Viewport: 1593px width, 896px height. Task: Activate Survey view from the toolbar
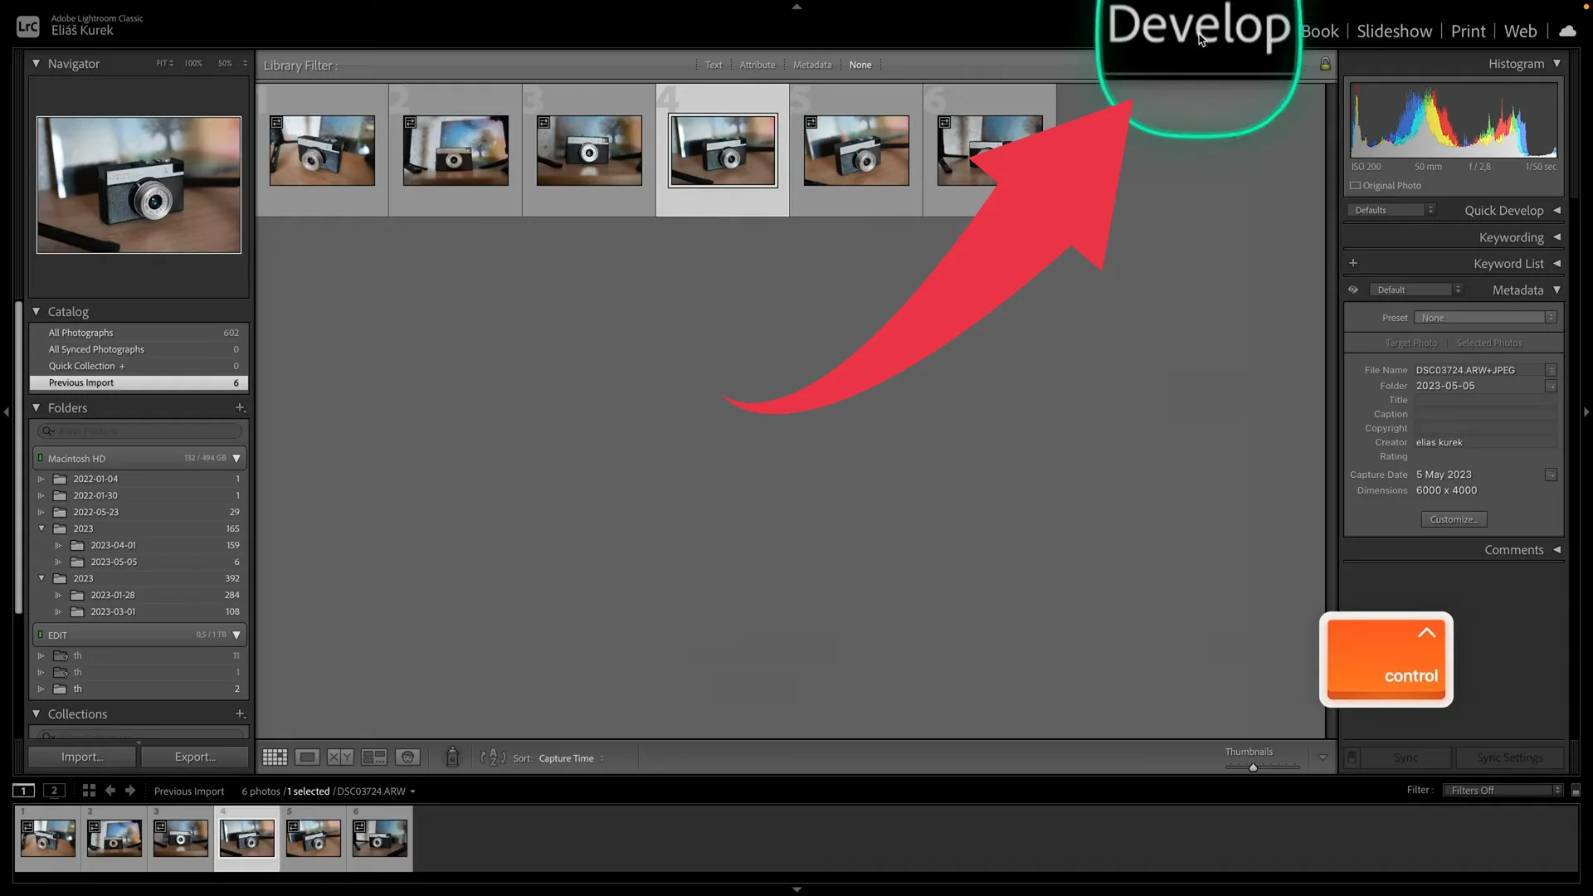click(373, 757)
